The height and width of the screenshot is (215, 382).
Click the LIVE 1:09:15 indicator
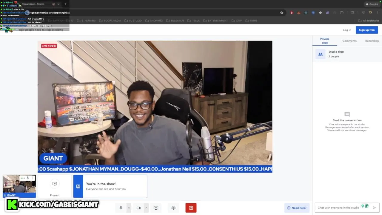(x=49, y=46)
